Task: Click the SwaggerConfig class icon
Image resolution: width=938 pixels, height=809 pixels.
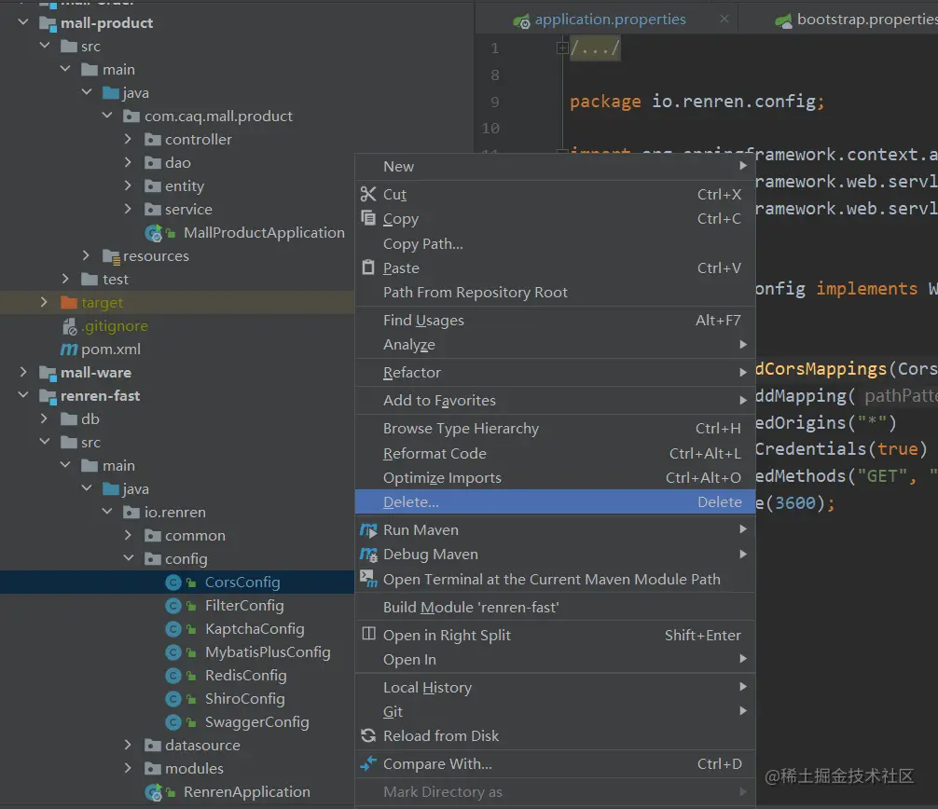Action: click(x=173, y=722)
